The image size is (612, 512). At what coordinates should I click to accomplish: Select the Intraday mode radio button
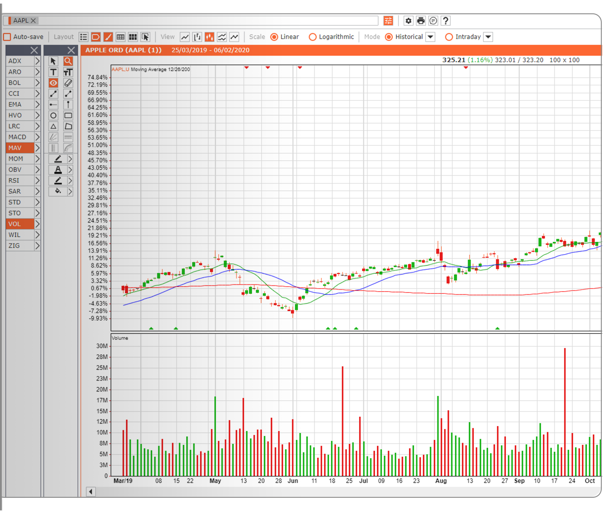449,37
